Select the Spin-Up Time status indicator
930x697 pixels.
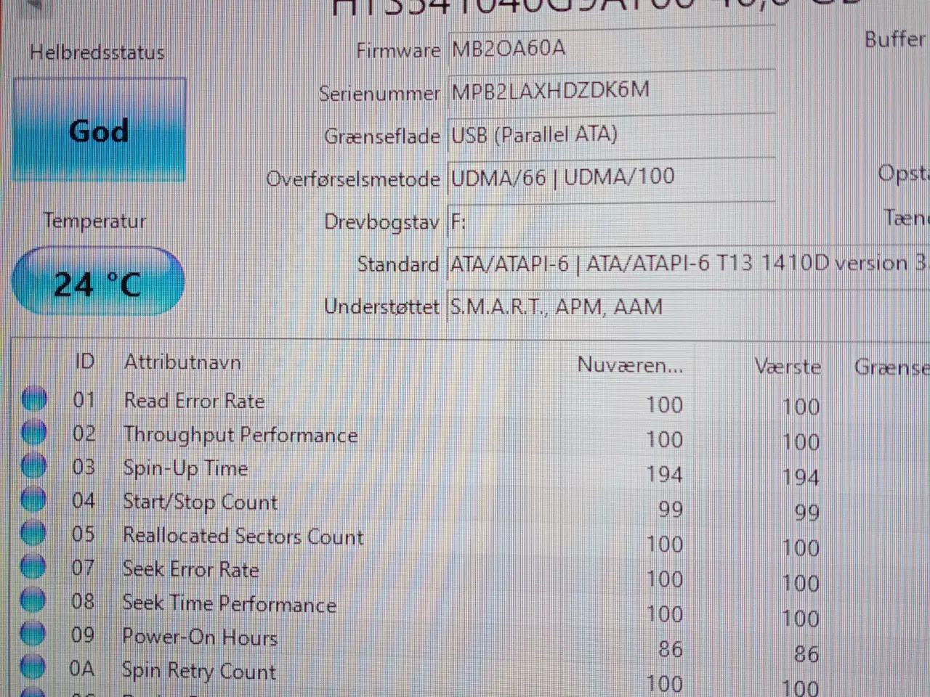click(33, 466)
